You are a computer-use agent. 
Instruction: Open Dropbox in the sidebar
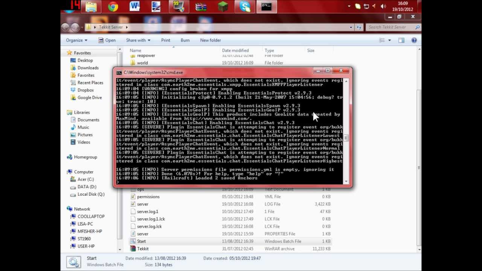[x=85, y=90]
